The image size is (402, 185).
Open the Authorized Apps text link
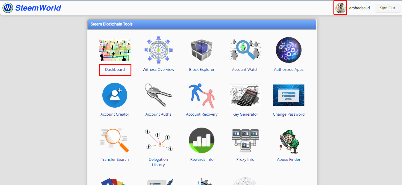[x=289, y=69]
